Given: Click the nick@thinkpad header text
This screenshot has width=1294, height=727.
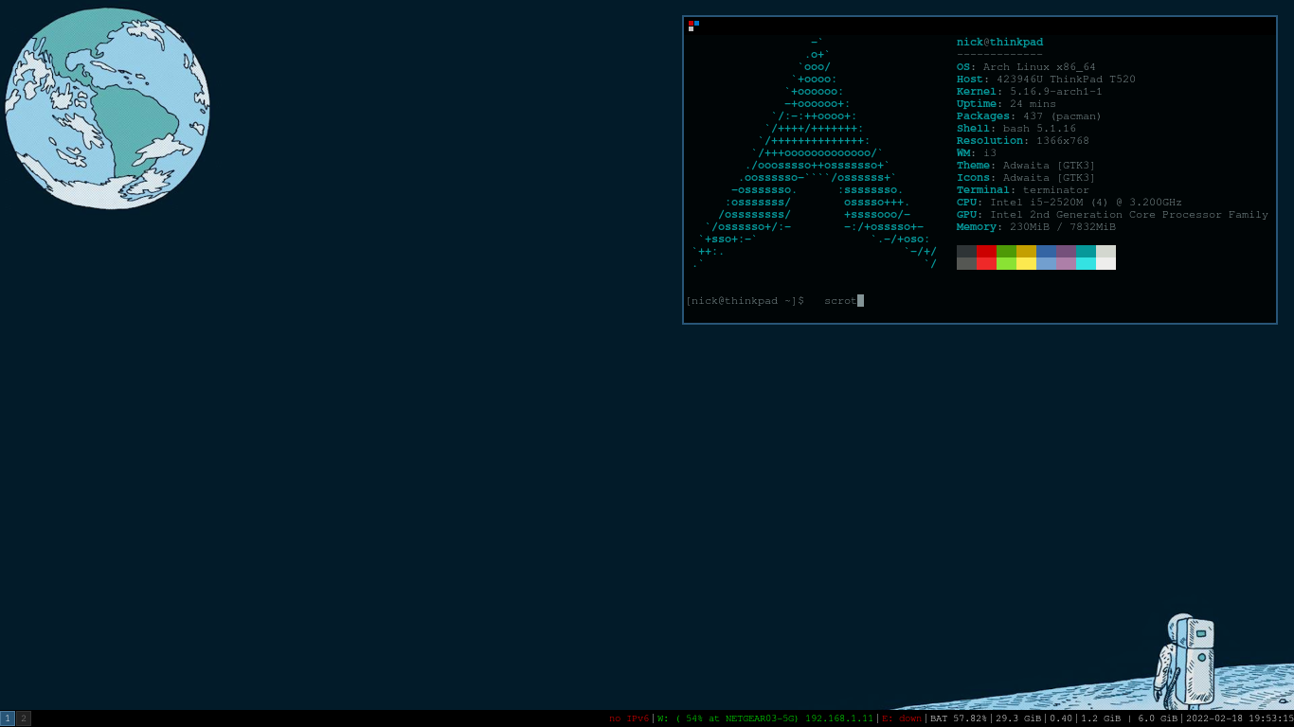Looking at the screenshot, I should tap(999, 43).
